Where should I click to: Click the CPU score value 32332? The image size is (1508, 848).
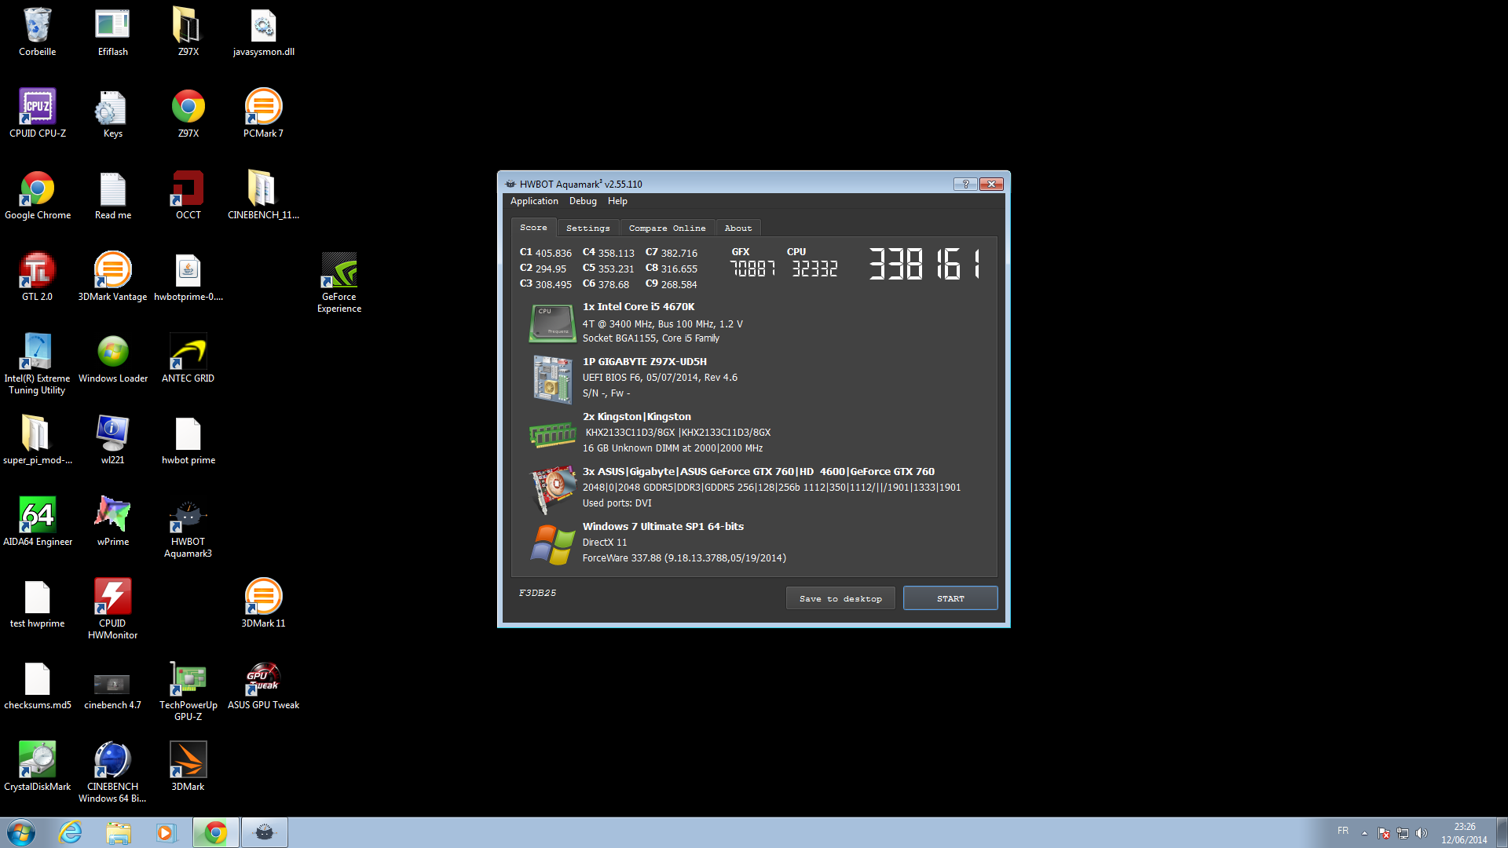pyautogui.click(x=814, y=269)
